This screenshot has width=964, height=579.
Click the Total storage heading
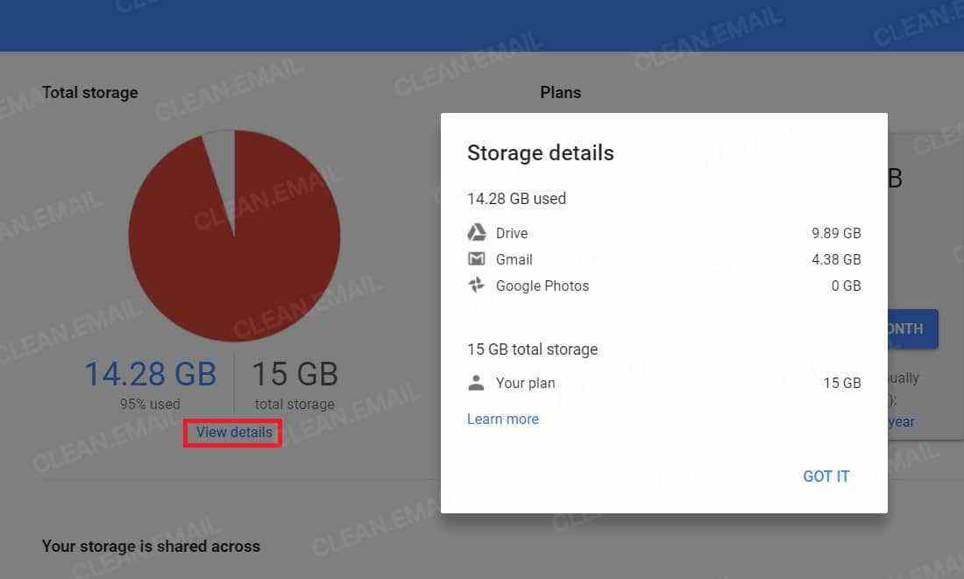tap(89, 92)
